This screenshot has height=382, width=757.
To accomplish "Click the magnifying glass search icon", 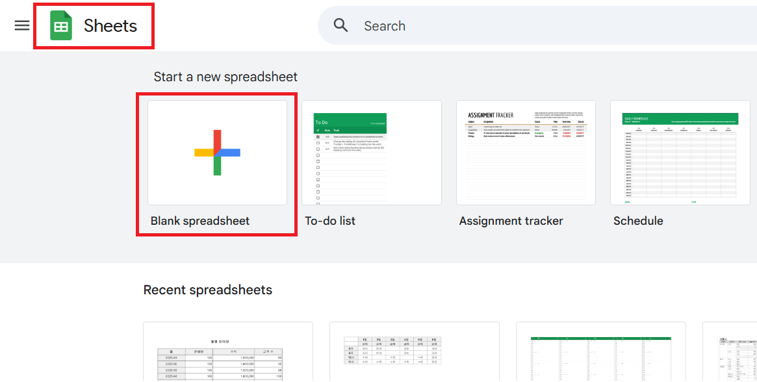I will click(341, 25).
